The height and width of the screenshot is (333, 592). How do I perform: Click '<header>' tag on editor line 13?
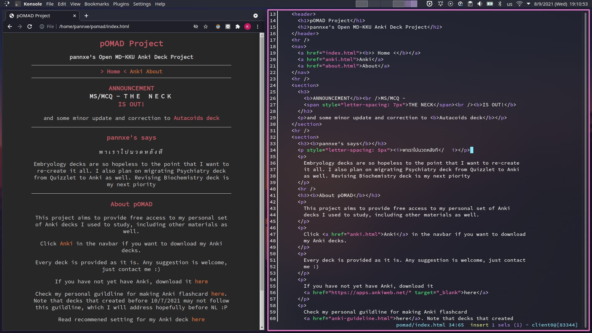click(303, 14)
